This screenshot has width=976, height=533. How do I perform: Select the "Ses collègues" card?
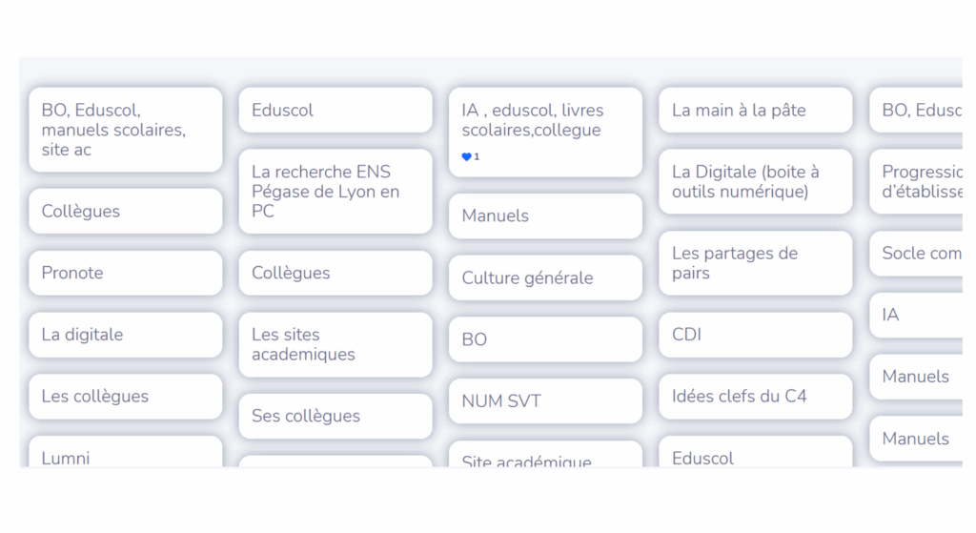335,416
